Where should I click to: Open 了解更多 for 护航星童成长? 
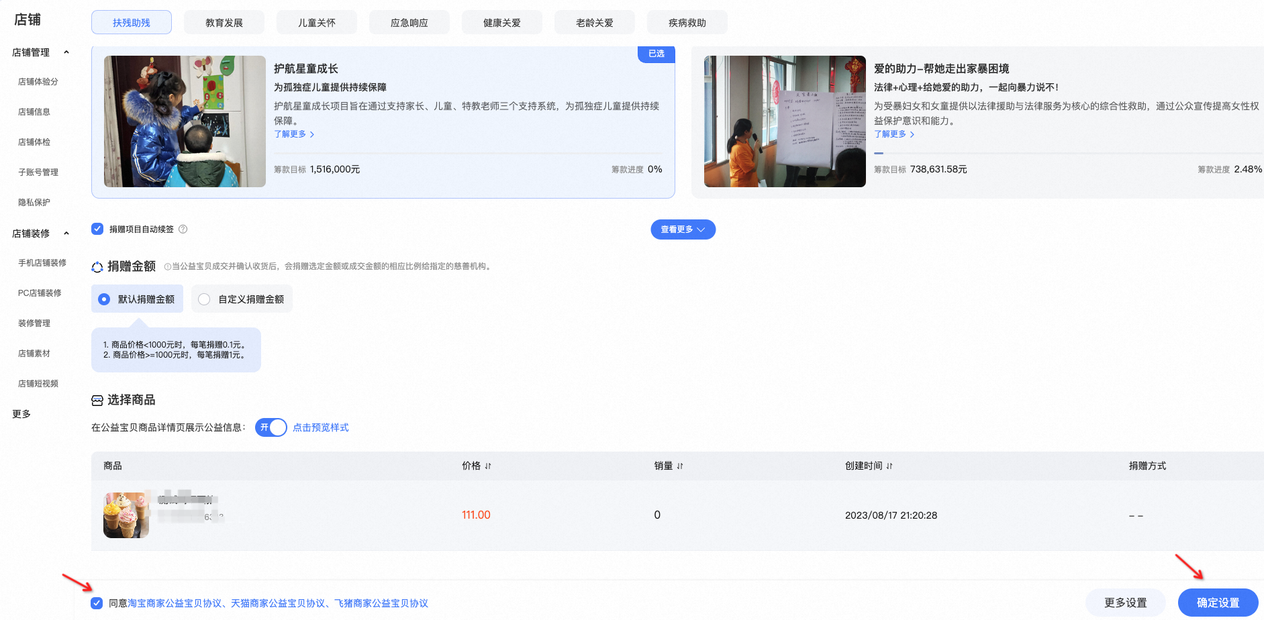tap(294, 134)
